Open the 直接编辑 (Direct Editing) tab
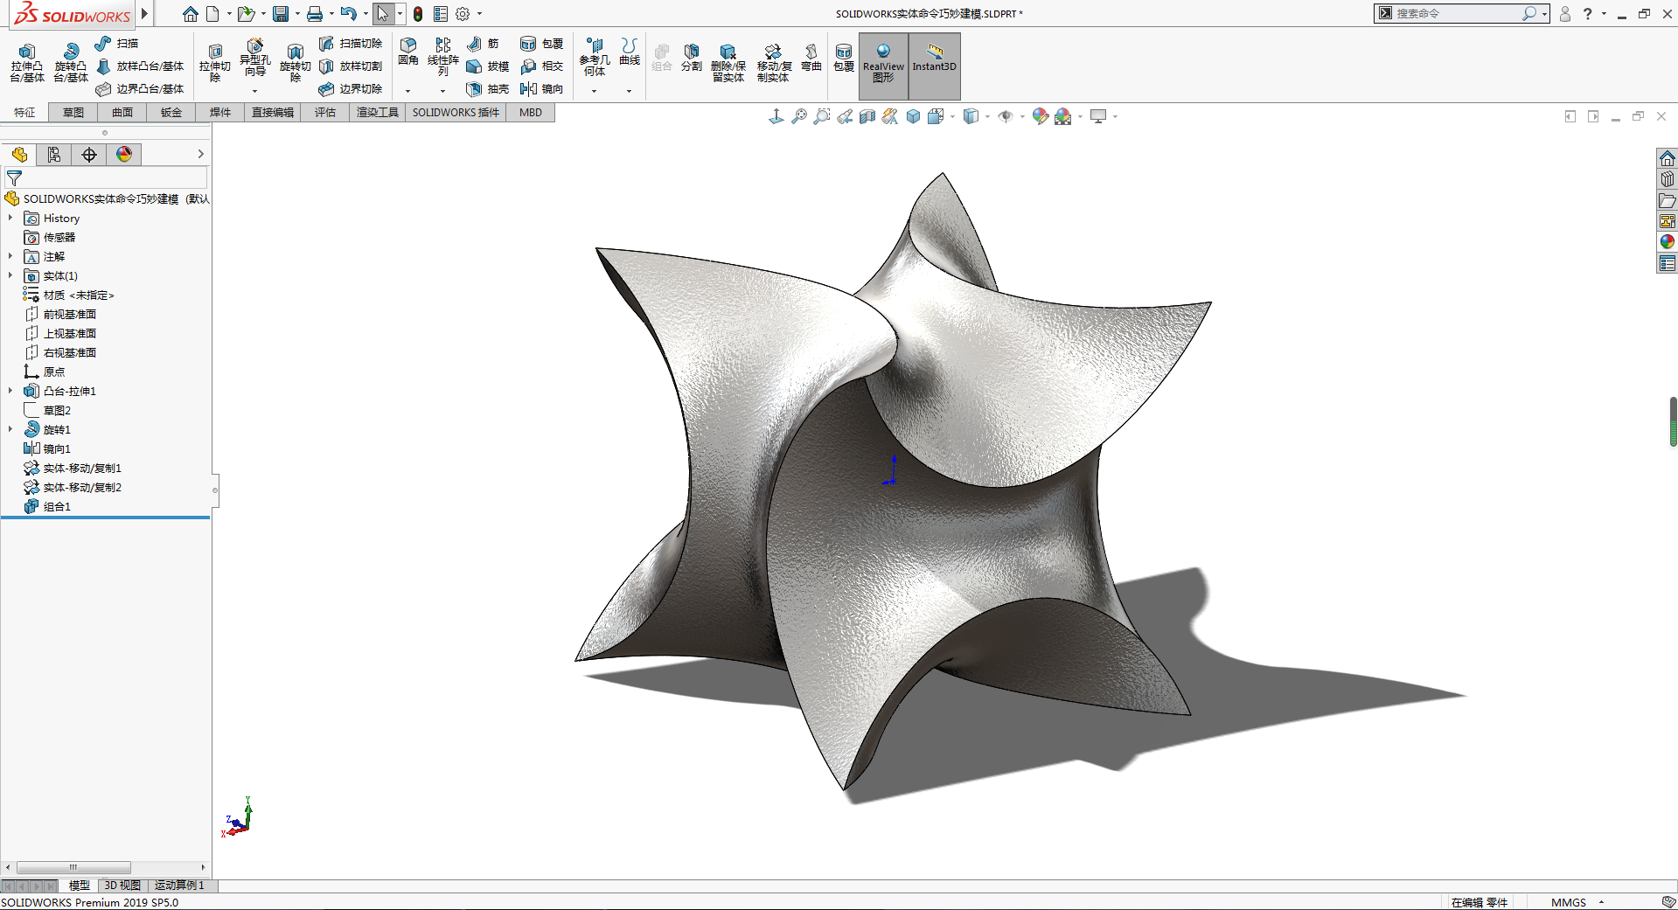The height and width of the screenshot is (910, 1678). click(273, 113)
